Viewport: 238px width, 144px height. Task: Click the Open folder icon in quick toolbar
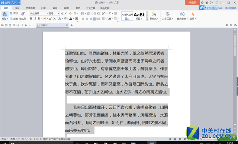(x=2, y=25)
